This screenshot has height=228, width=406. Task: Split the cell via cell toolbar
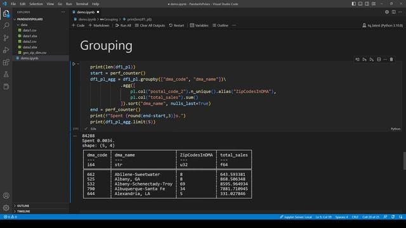tap(379, 60)
